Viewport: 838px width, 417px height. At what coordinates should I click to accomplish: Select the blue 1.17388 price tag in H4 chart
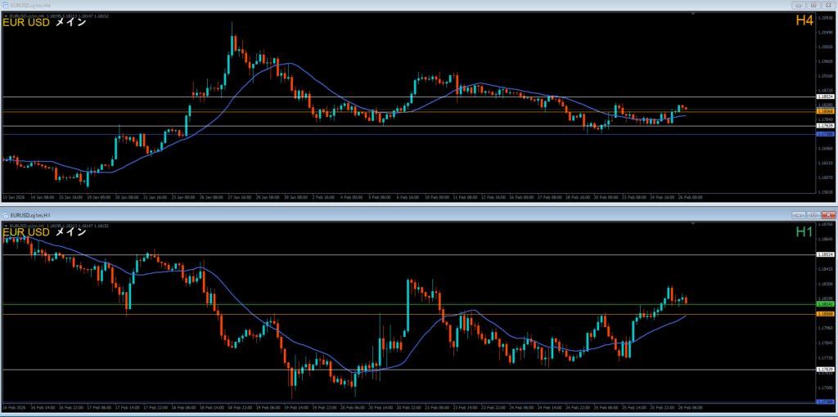coord(827,135)
